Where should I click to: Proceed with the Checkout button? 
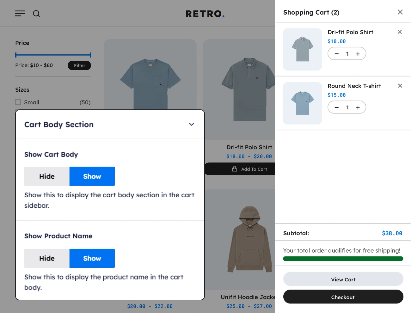[343, 297]
